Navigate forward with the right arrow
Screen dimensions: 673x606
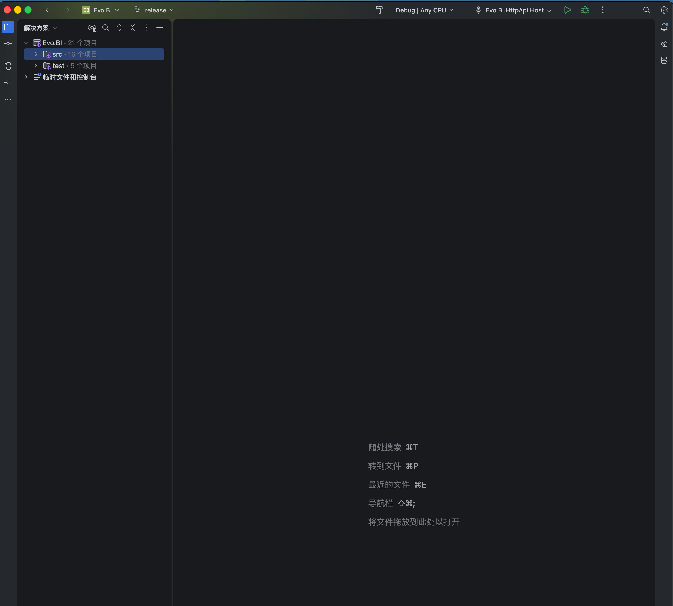click(x=66, y=10)
